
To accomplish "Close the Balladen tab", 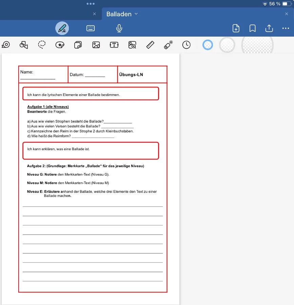I will 287,14.
